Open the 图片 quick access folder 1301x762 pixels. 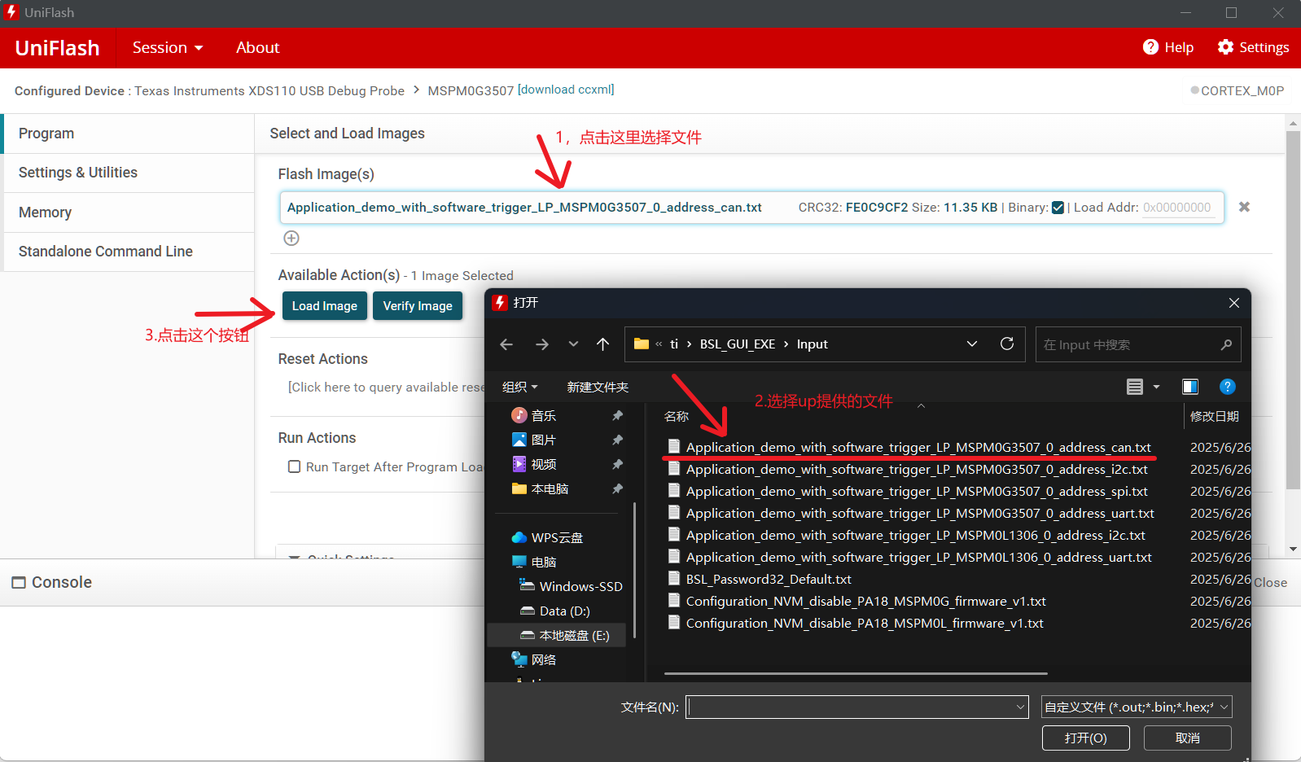point(534,440)
